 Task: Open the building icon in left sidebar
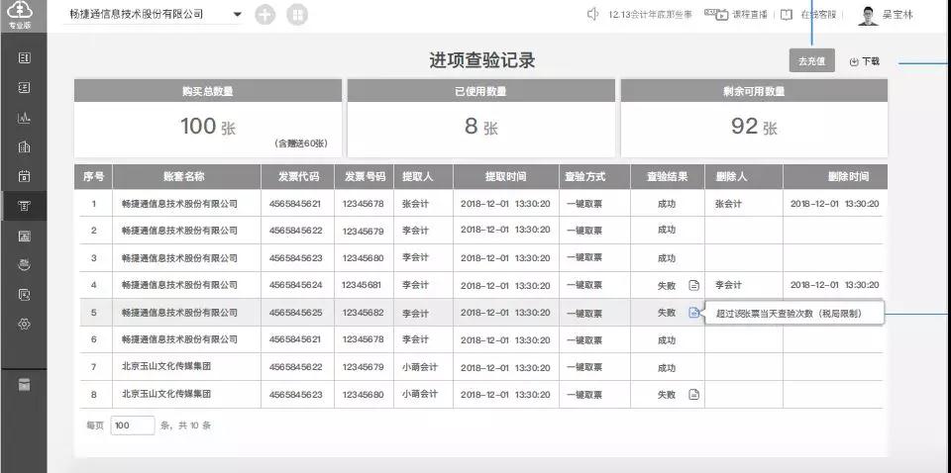(x=25, y=147)
